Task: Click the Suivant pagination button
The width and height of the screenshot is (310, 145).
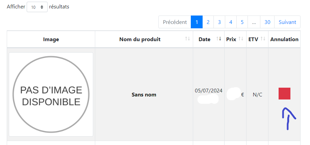Action: click(287, 22)
